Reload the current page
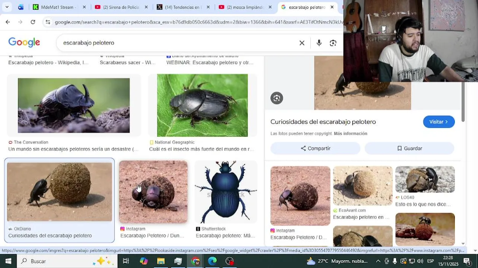The height and width of the screenshot is (268, 478). click(33, 22)
